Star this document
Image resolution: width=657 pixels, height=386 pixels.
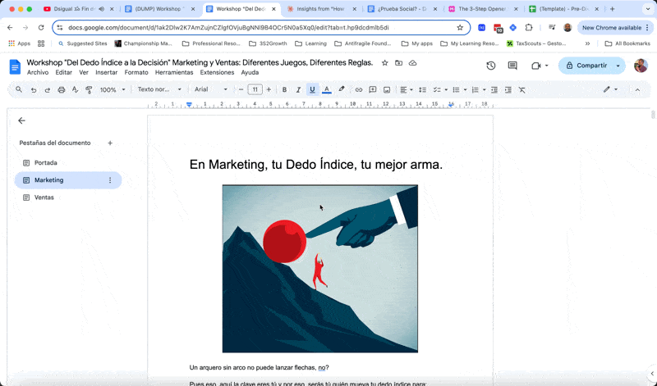point(384,63)
